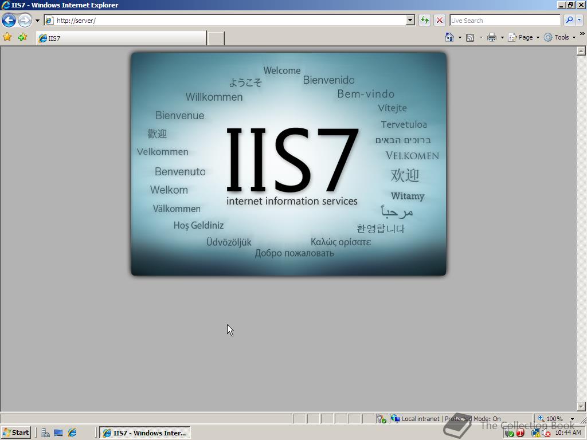Stop loading with the red X icon
The height and width of the screenshot is (440, 587).
coord(440,20)
